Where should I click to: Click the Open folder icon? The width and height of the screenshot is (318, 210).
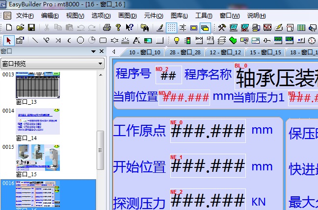click(20, 27)
